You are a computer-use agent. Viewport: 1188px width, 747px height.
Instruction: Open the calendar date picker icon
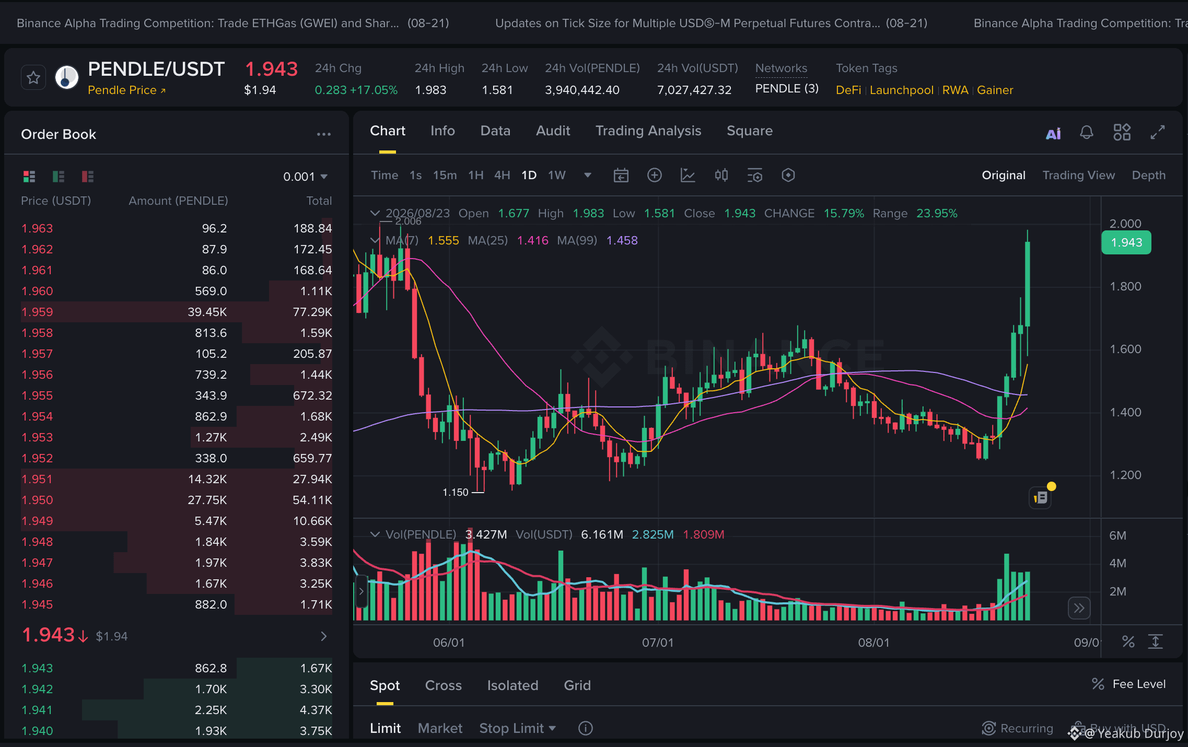pyautogui.click(x=621, y=175)
